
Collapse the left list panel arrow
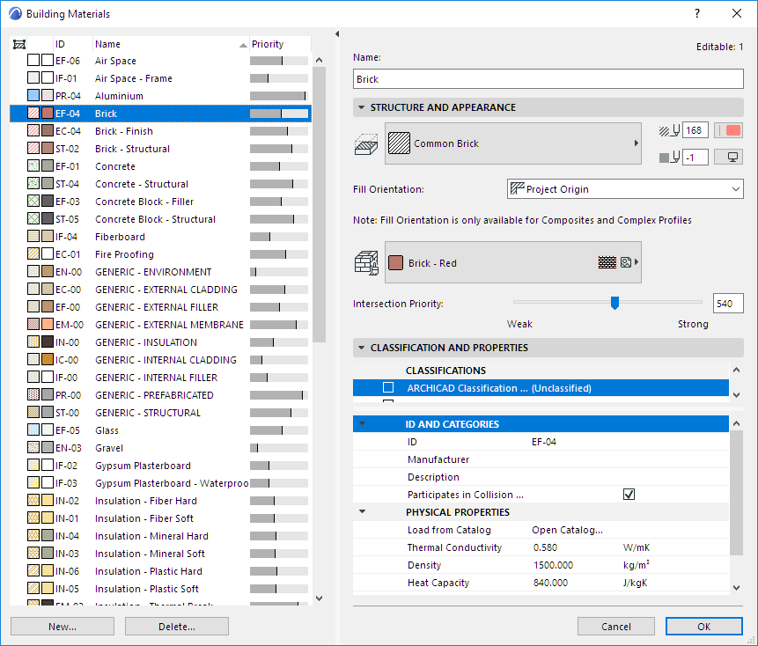click(x=337, y=33)
